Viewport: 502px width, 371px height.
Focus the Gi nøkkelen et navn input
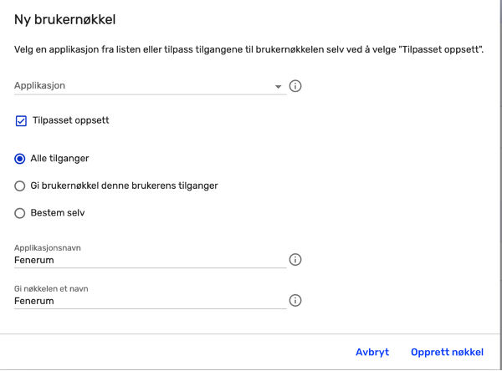click(x=150, y=301)
